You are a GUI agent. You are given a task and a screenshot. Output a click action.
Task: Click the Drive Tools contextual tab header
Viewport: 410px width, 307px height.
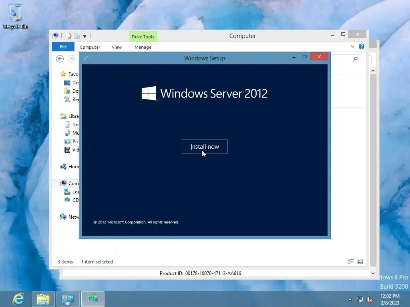click(143, 36)
